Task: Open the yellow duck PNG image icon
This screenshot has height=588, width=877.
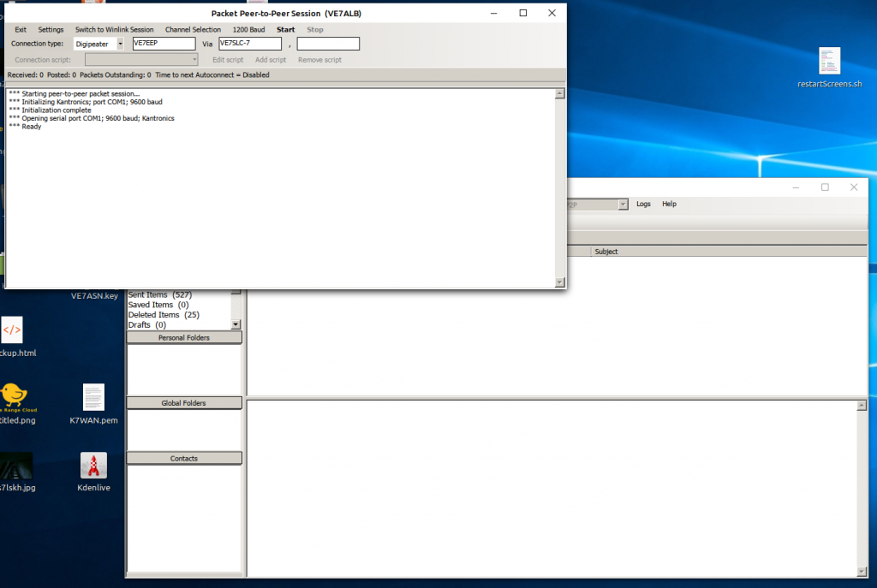Action: coord(14,395)
